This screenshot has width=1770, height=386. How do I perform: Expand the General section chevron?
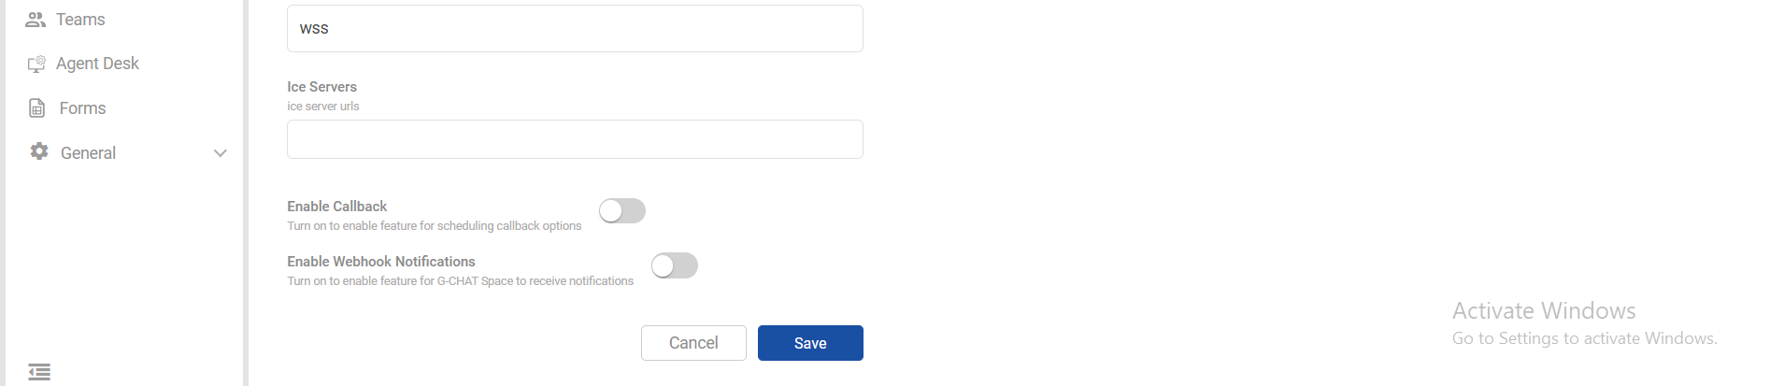221,153
